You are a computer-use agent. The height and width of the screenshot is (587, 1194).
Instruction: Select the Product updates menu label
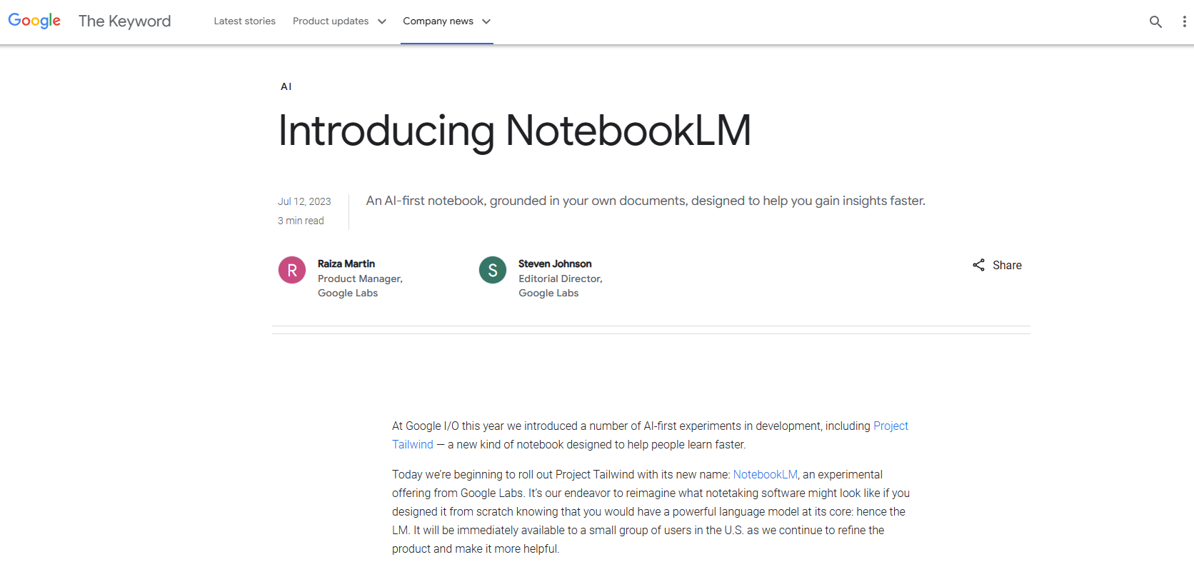331,21
